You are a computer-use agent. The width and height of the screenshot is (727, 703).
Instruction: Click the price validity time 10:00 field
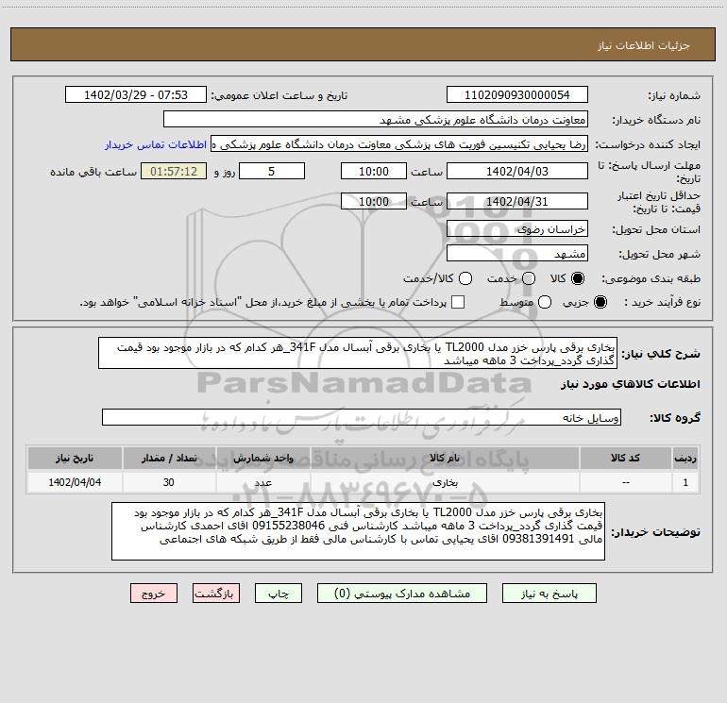pos(374,202)
